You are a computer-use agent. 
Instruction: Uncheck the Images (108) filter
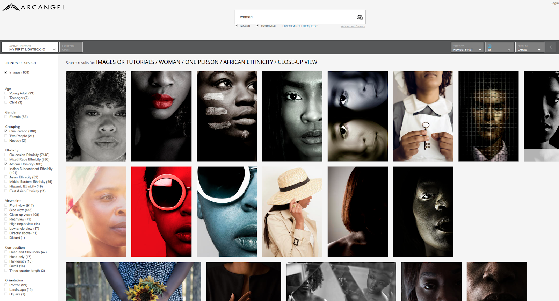(x=6, y=72)
